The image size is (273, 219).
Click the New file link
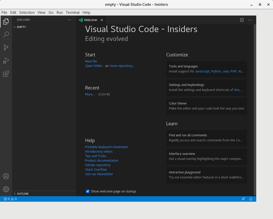[x=91, y=61]
